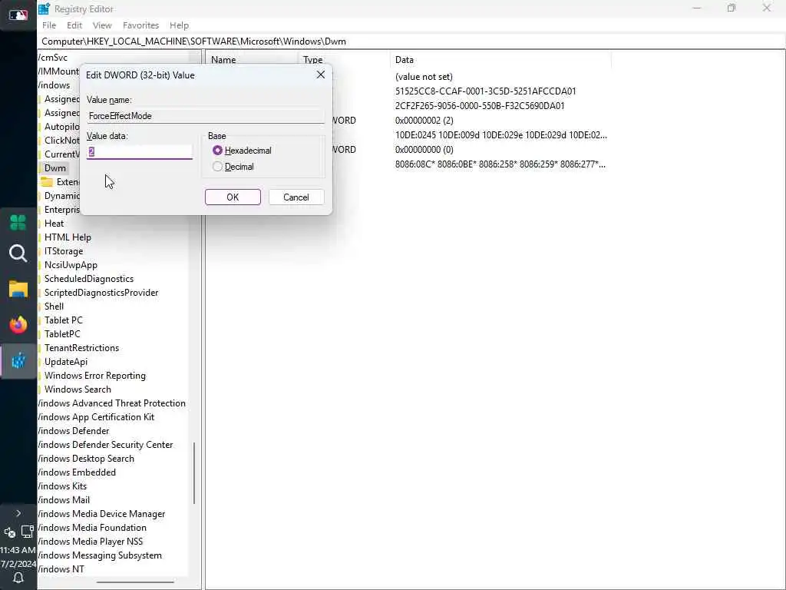Confirm the value with OK
786x590 pixels.
point(233,197)
